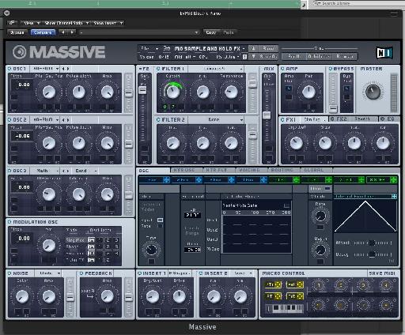
Task: Open the Show Channel Strip dropdown
Action: click(x=66, y=23)
